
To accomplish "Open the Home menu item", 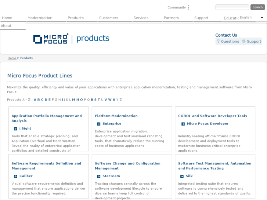I will (x=7, y=18).
